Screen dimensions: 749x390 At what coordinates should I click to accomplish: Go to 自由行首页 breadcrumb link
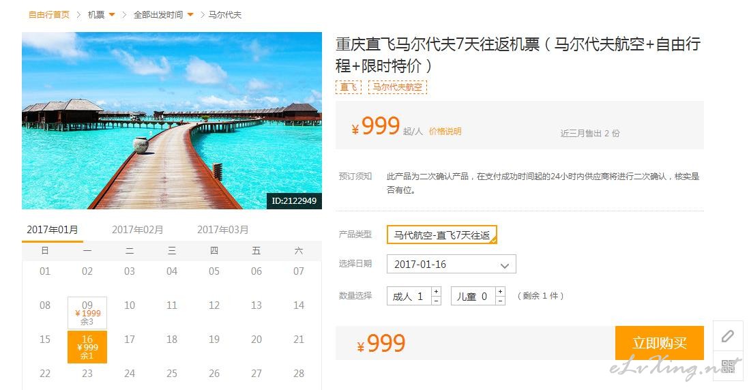pos(48,15)
